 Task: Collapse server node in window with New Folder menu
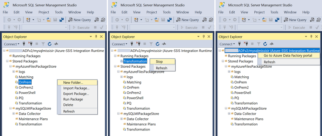[4, 51]
